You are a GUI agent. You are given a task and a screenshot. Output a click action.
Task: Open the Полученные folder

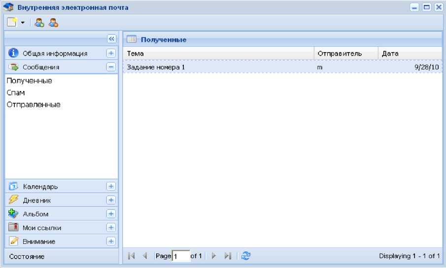click(29, 81)
